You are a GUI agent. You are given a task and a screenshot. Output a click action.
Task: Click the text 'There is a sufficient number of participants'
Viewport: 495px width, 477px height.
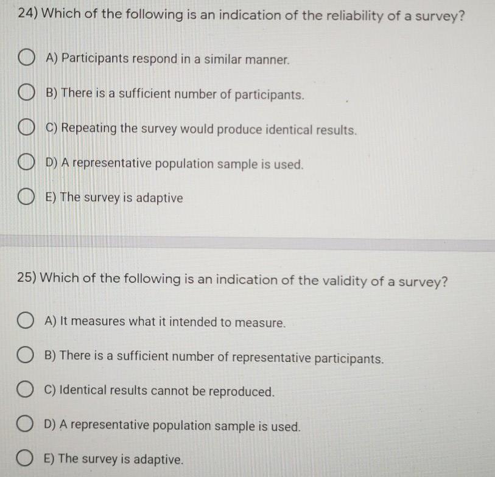coord(174,94)
